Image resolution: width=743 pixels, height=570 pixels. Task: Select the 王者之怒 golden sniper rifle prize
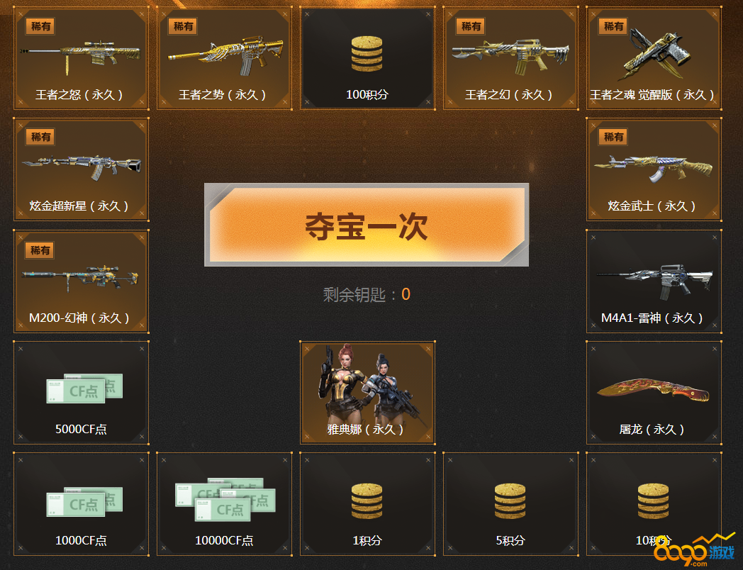click(81, 58)
